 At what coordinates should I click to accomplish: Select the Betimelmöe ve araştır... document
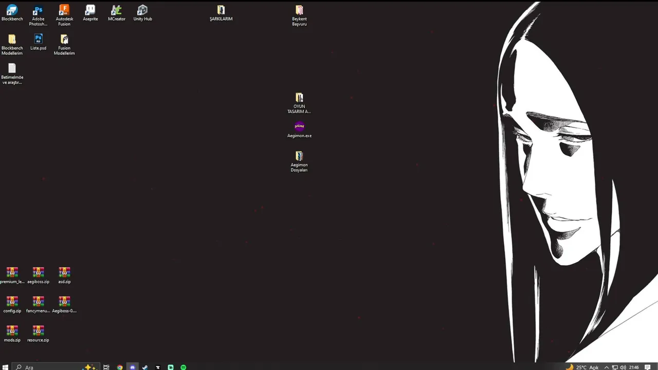pos(12,75)
